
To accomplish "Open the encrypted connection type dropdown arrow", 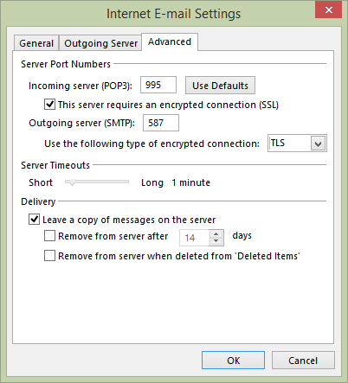I will click(318, 144).
